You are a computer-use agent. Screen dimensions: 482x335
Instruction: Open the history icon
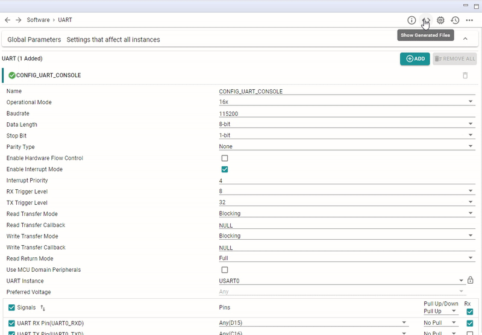point(455,20)
